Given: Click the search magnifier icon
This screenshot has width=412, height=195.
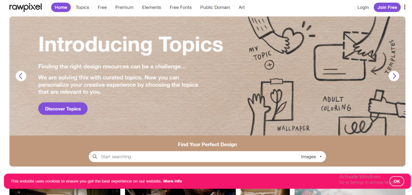Looking at the screenshot, I should pos(95,157).
